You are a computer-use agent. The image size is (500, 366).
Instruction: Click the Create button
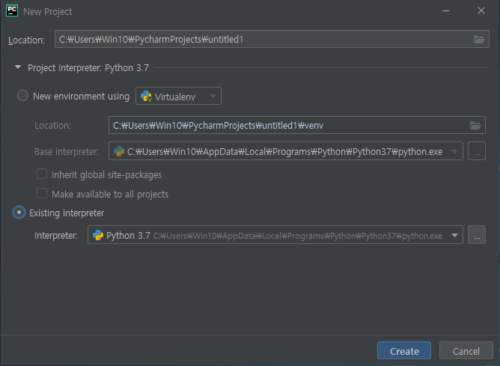pos(404,351)
